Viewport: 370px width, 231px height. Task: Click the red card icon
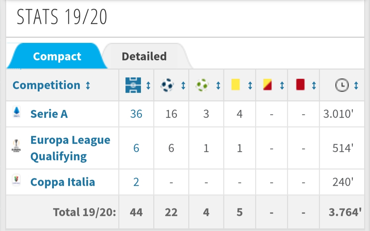click(x=300, y=85)
